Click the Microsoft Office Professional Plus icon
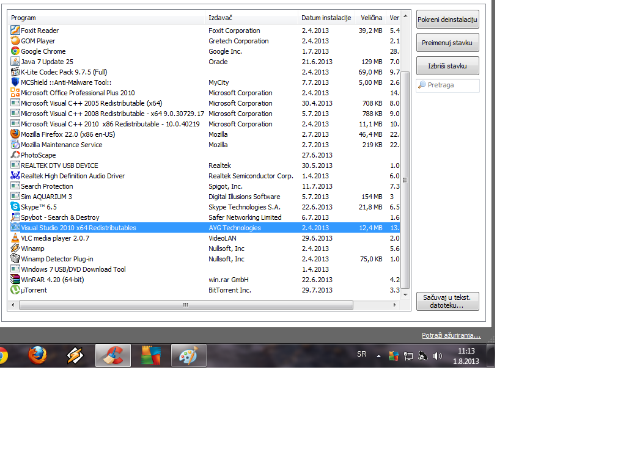The height and width of the screenshot is (469, 626). coord(15,93)
